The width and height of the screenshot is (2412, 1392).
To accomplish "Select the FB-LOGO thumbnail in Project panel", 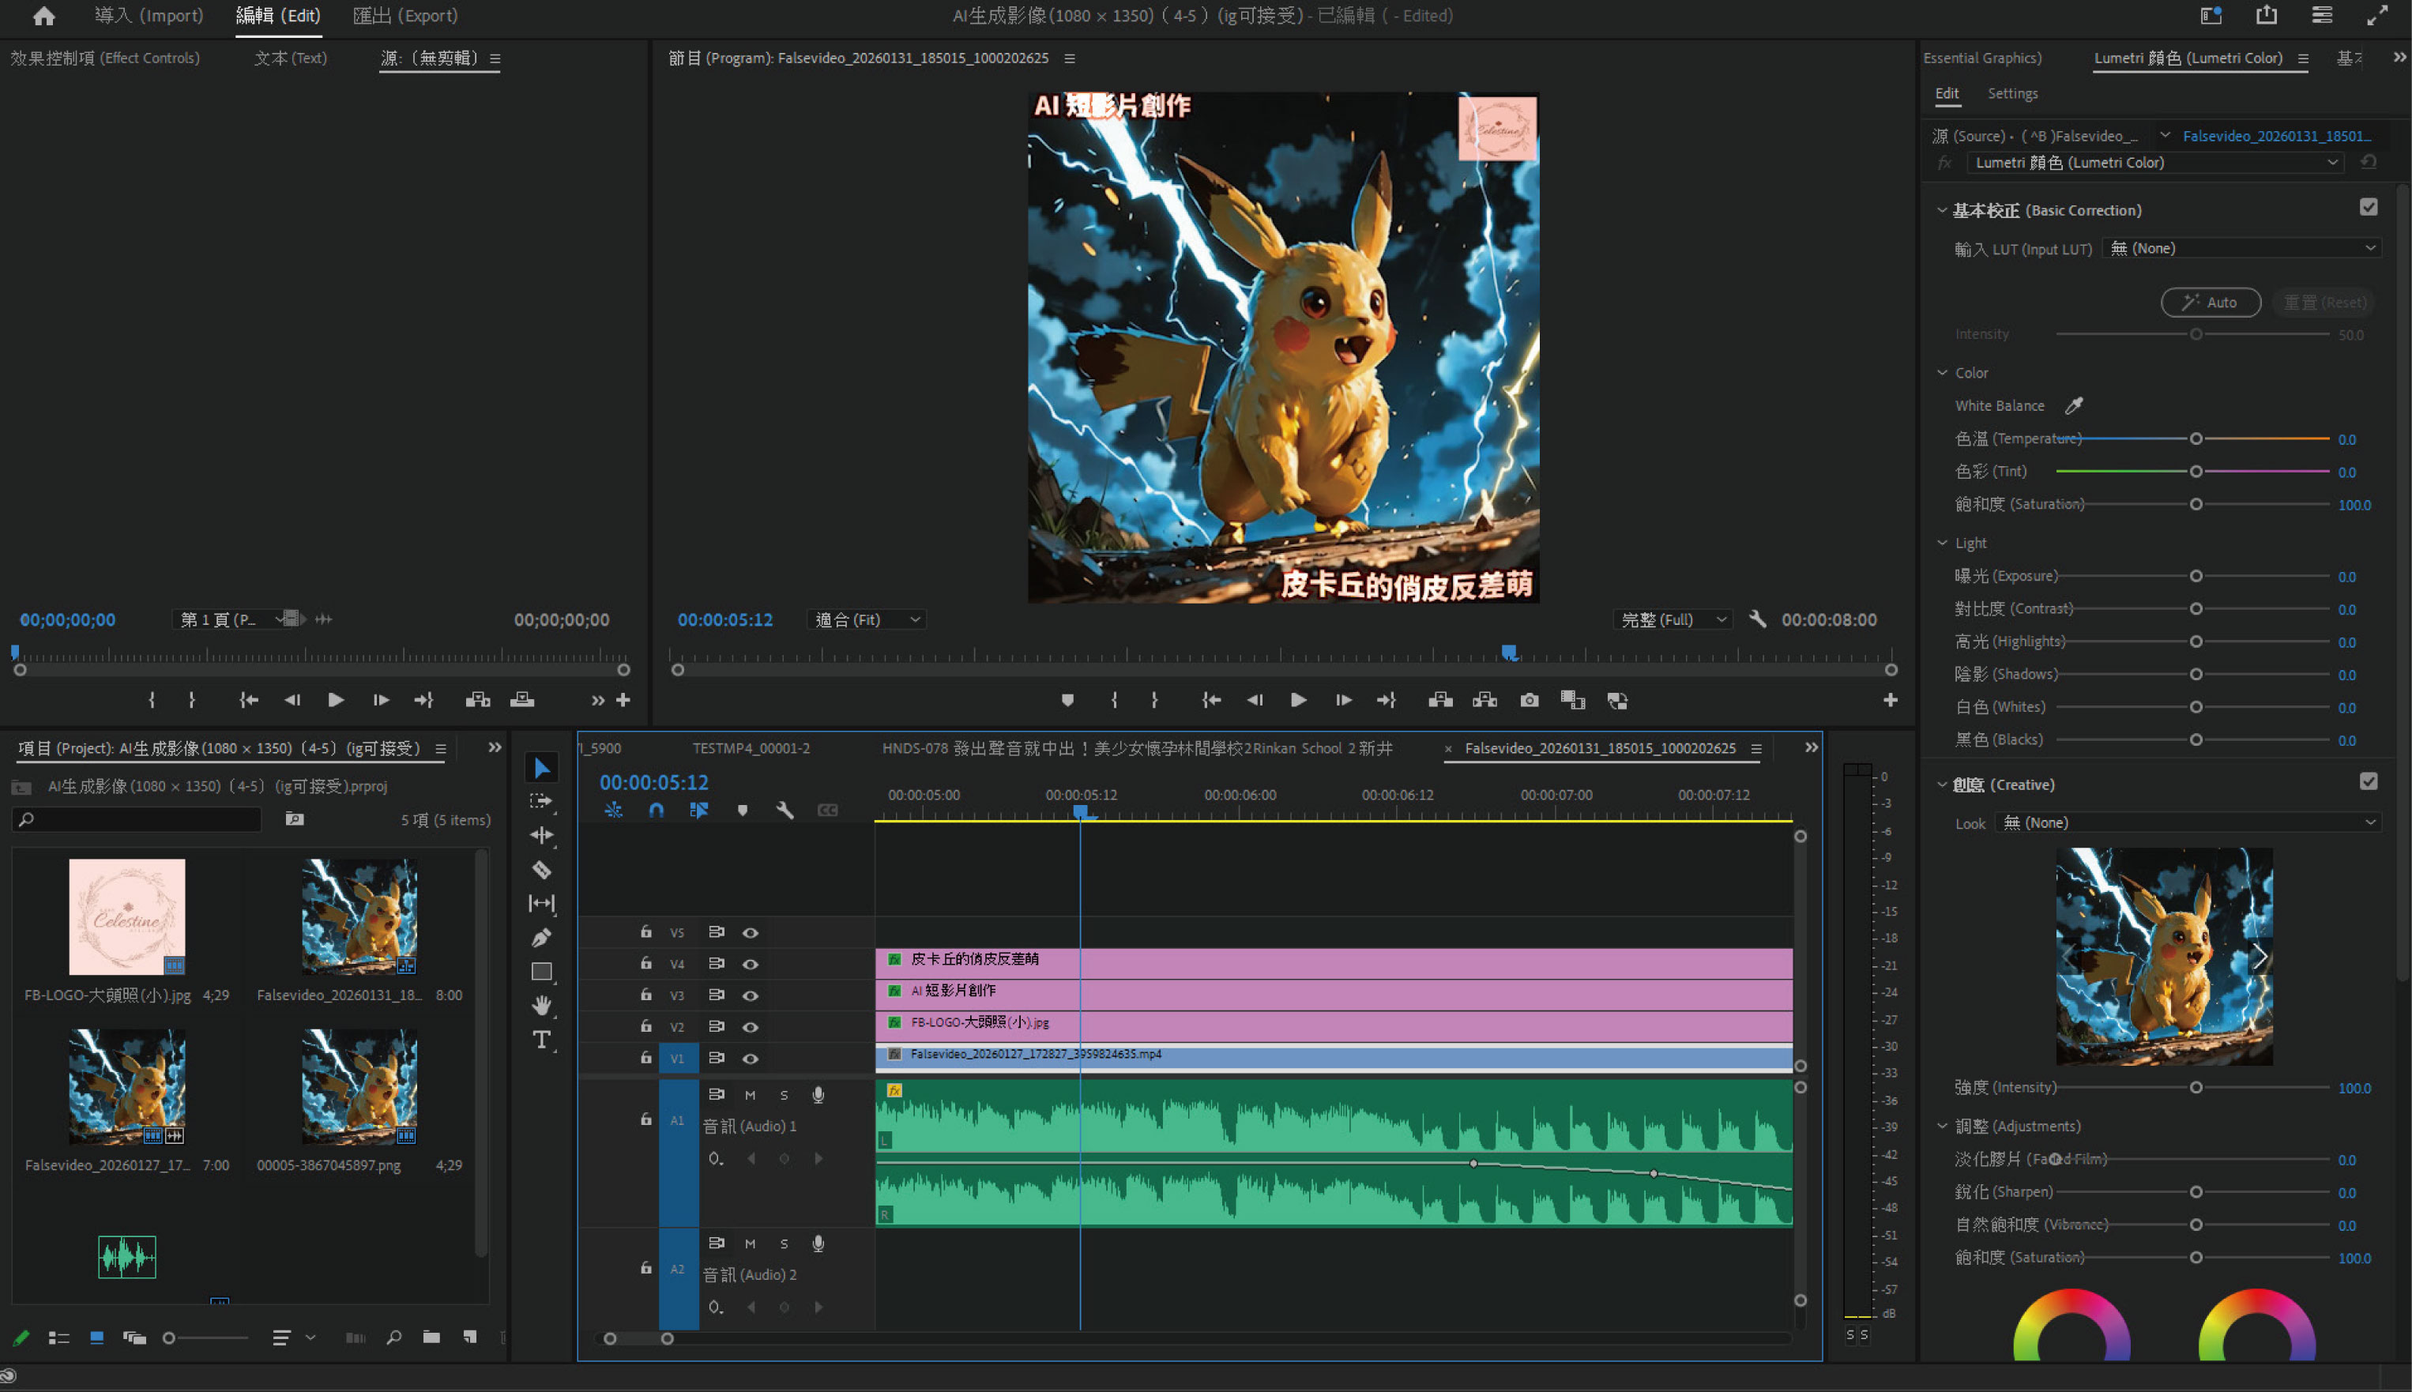I will point(127,917).
